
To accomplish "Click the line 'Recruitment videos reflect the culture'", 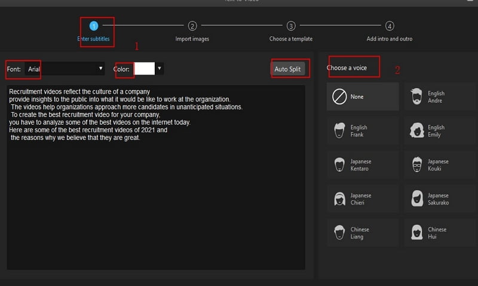I will pos(79,92).
